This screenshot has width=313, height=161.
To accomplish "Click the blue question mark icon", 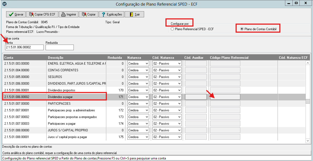I will tap(103, 14).
